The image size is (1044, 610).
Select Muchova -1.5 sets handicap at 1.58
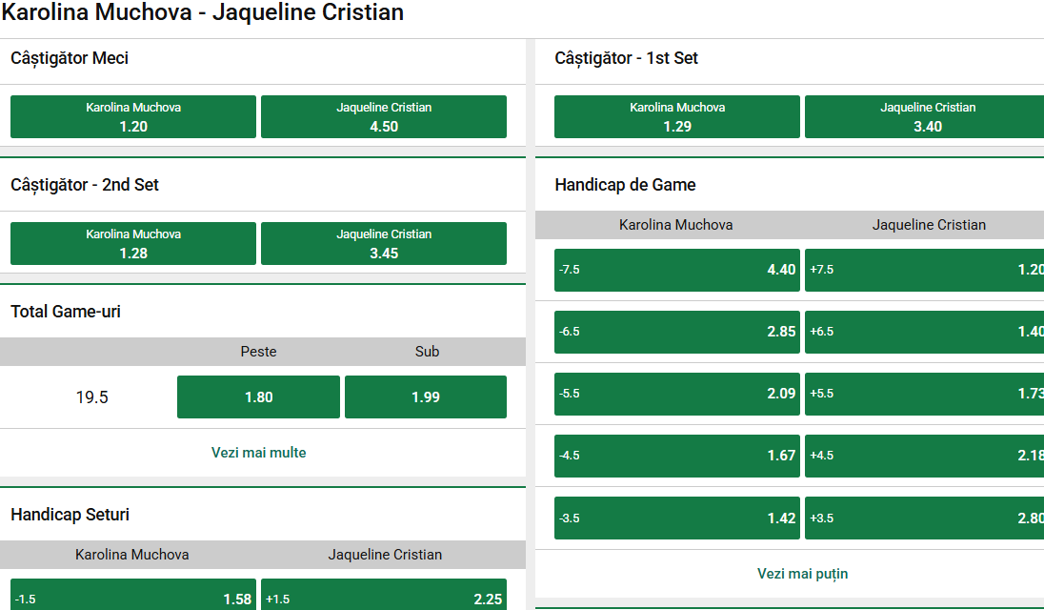132,597
